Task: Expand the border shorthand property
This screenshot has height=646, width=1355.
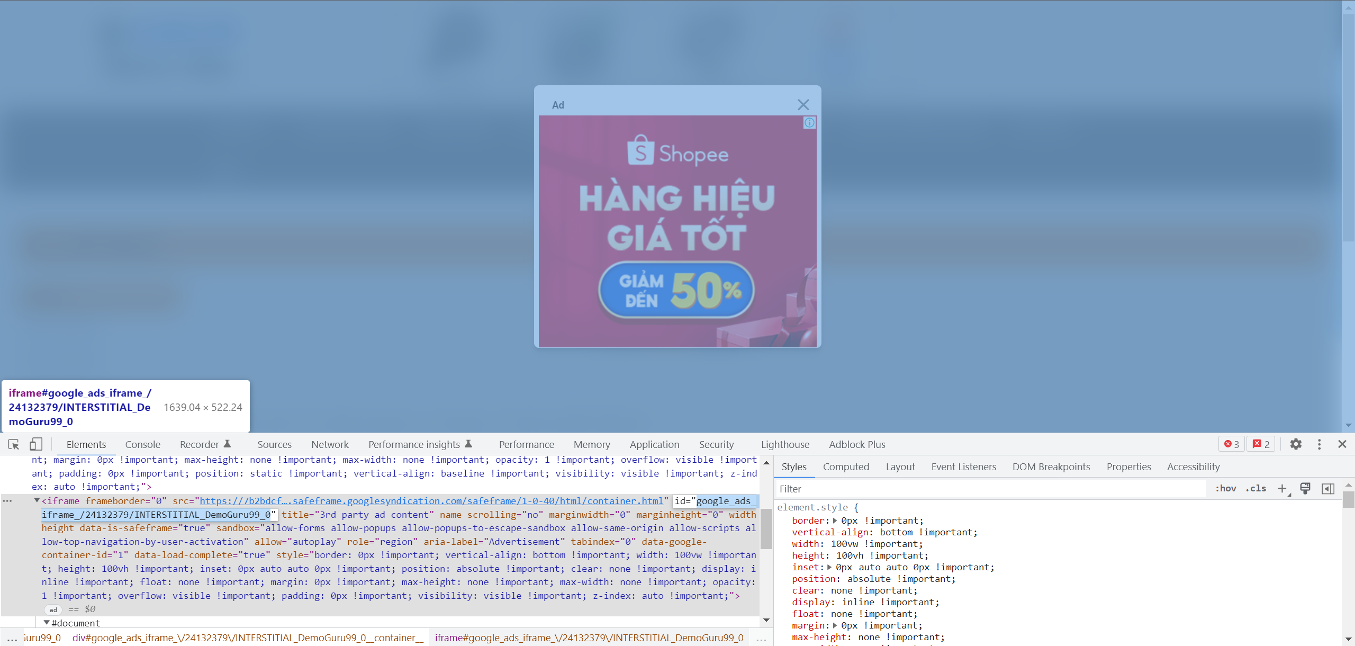Action: pyautogui.click(x=835, y=521)
